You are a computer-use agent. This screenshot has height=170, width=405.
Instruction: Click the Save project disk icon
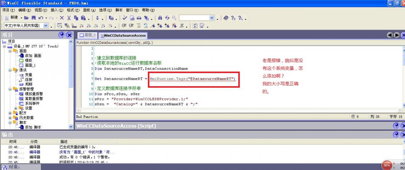coord(34,18)
